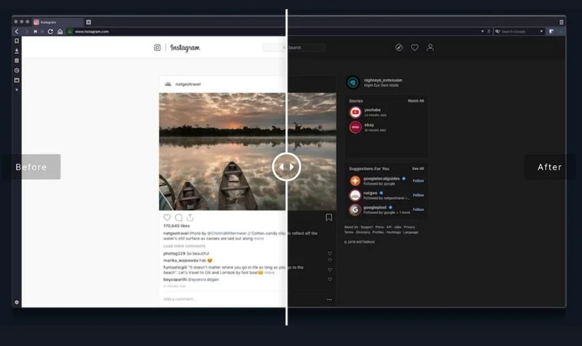This screenshot has width=582, height=346.
Task: Open the Notes panel in the sidebar
Action: pyautogui.click(x=17, y=60)
